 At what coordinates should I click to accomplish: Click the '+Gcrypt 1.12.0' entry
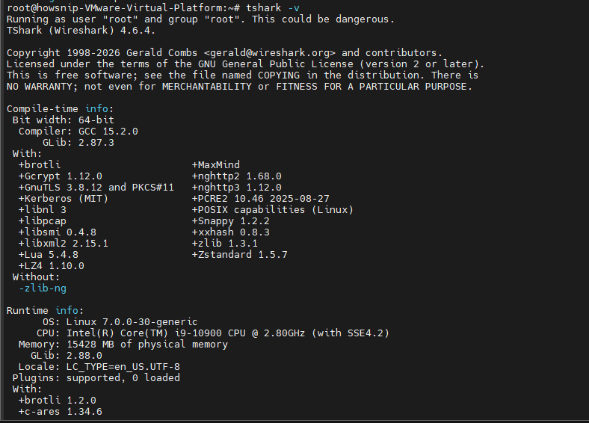coord(60,176)
